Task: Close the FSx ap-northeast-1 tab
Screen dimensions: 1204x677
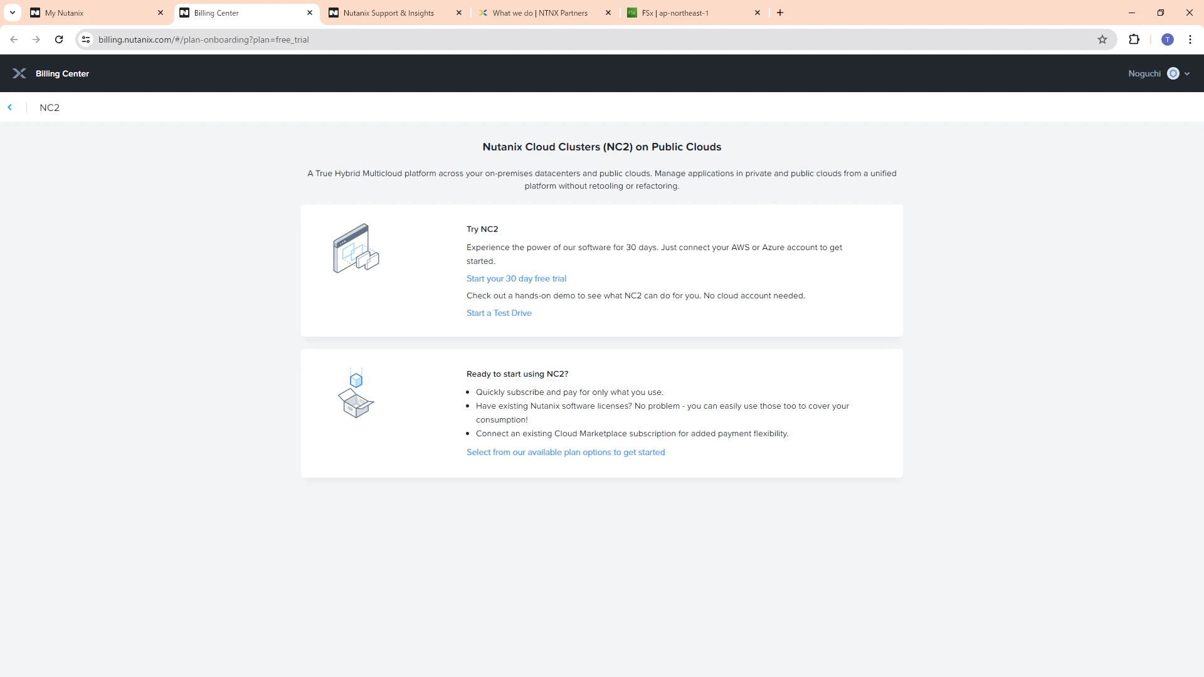Action: point(758,13)
